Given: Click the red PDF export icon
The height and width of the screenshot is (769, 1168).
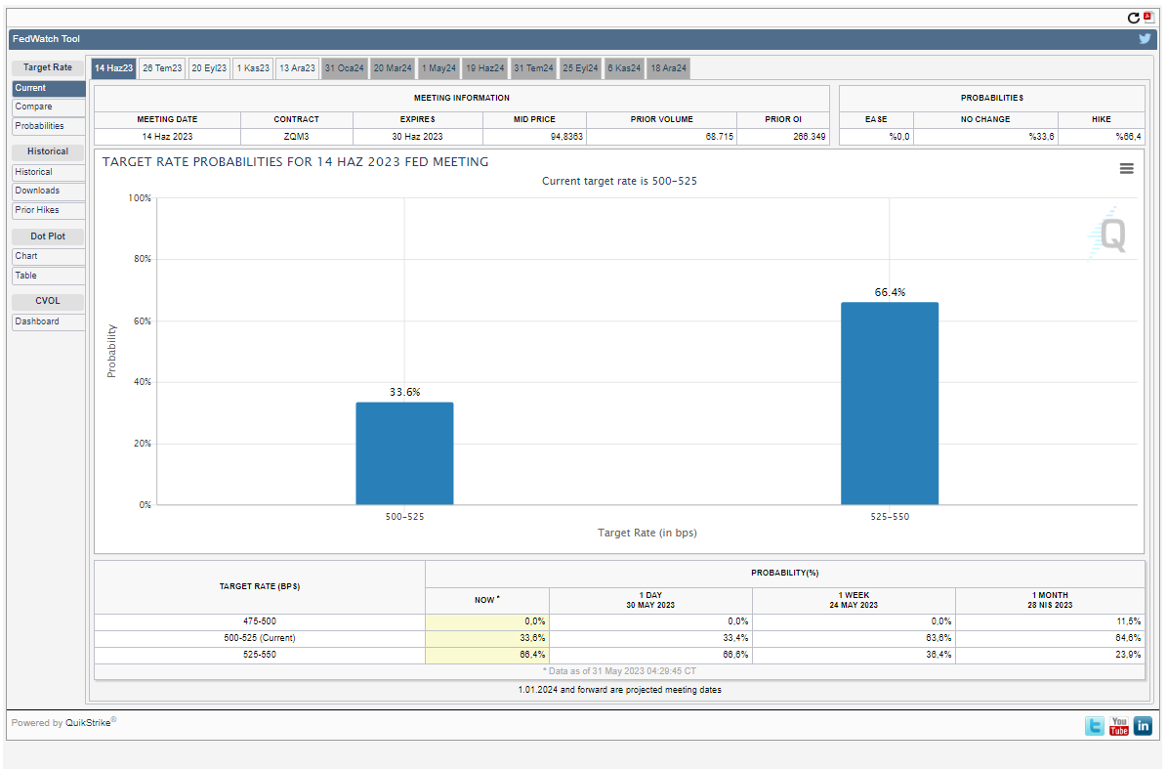Looking at the screenshot, I should [1148, 17].
